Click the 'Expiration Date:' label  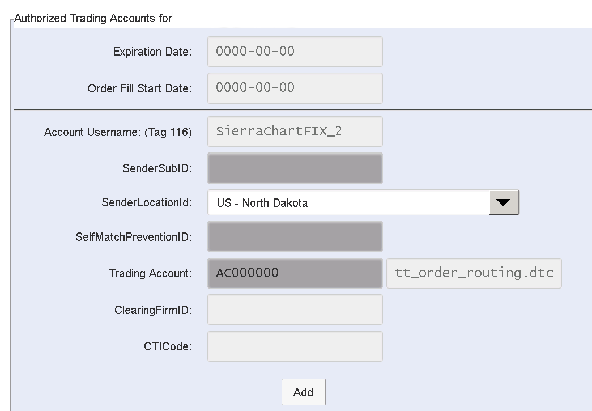point(152,52)
